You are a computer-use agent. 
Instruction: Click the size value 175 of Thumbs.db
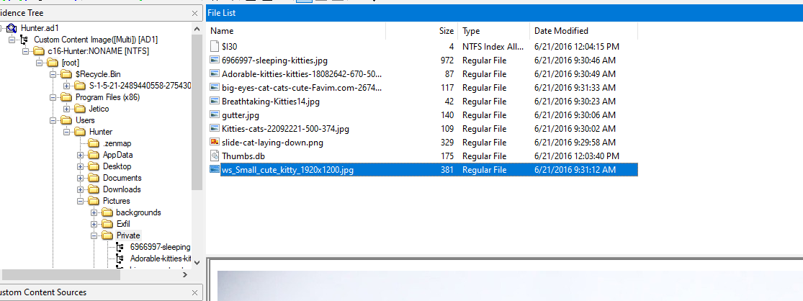click(x=447, y=156)
